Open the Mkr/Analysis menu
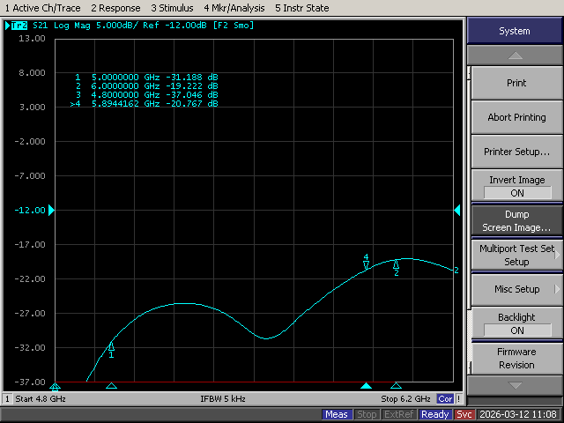The width and height of the screenshot is (564, 423). pos(233,8)
